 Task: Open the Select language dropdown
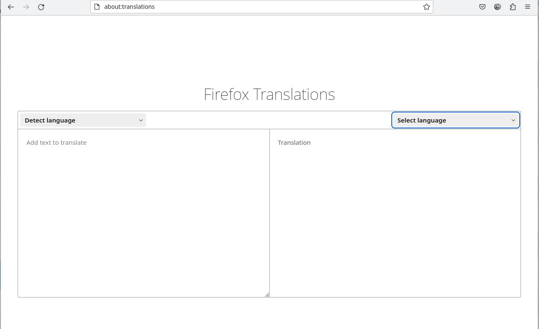click(456, 120)
